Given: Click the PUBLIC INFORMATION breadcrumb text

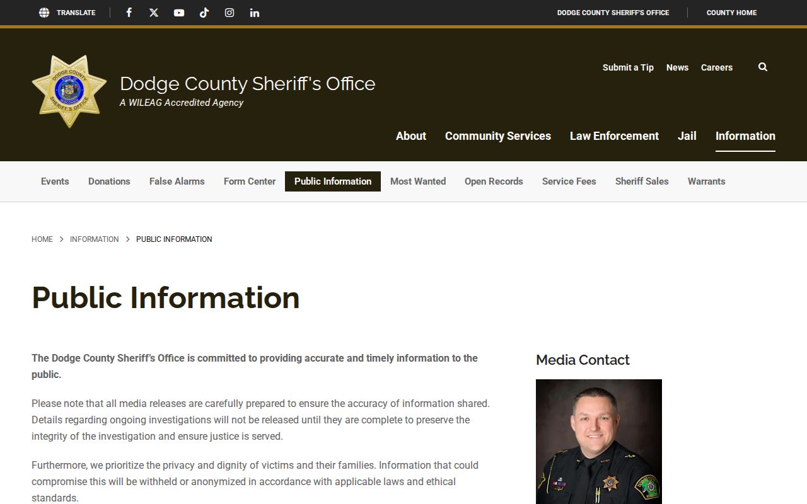Looking at the screenshot, I should [174, 239].
